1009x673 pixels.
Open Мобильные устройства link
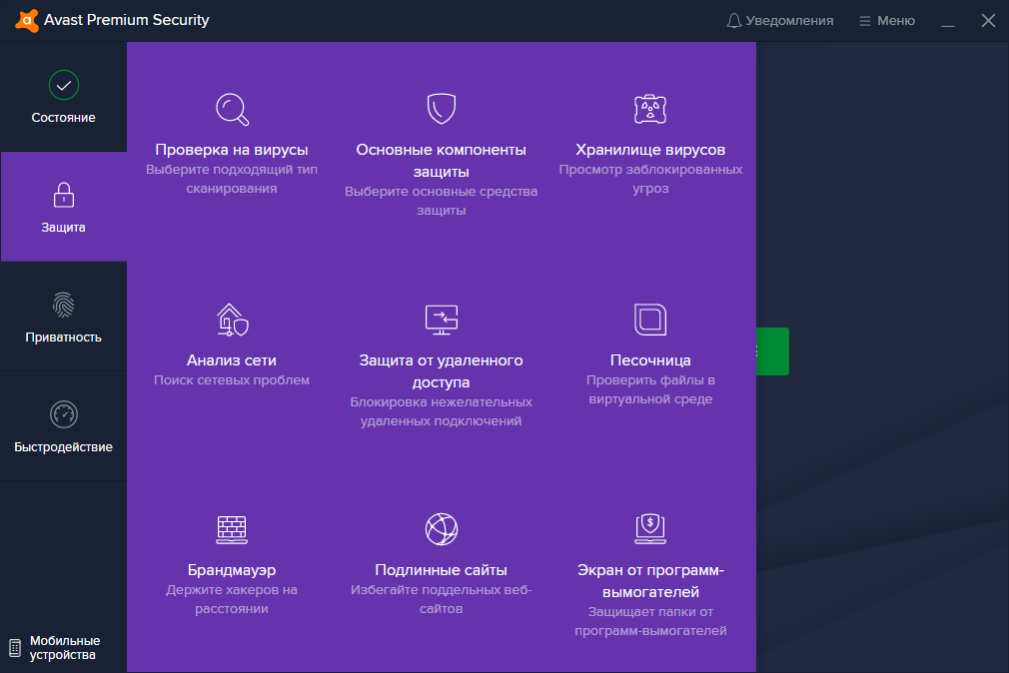point(55,648)
